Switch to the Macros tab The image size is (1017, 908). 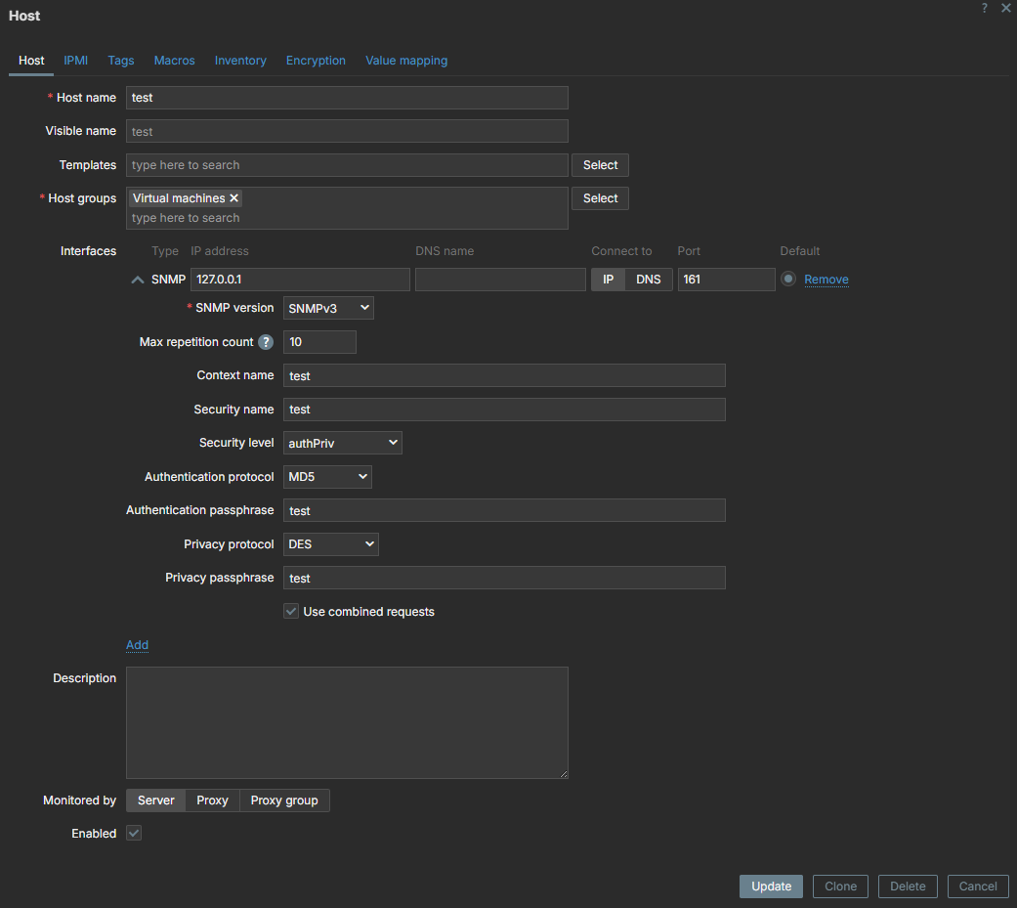coord(175,61)
